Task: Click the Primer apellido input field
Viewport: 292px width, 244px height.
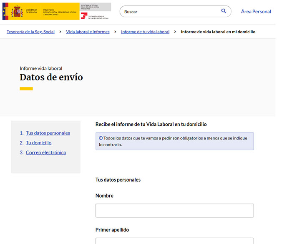Action: pos(175,241)
